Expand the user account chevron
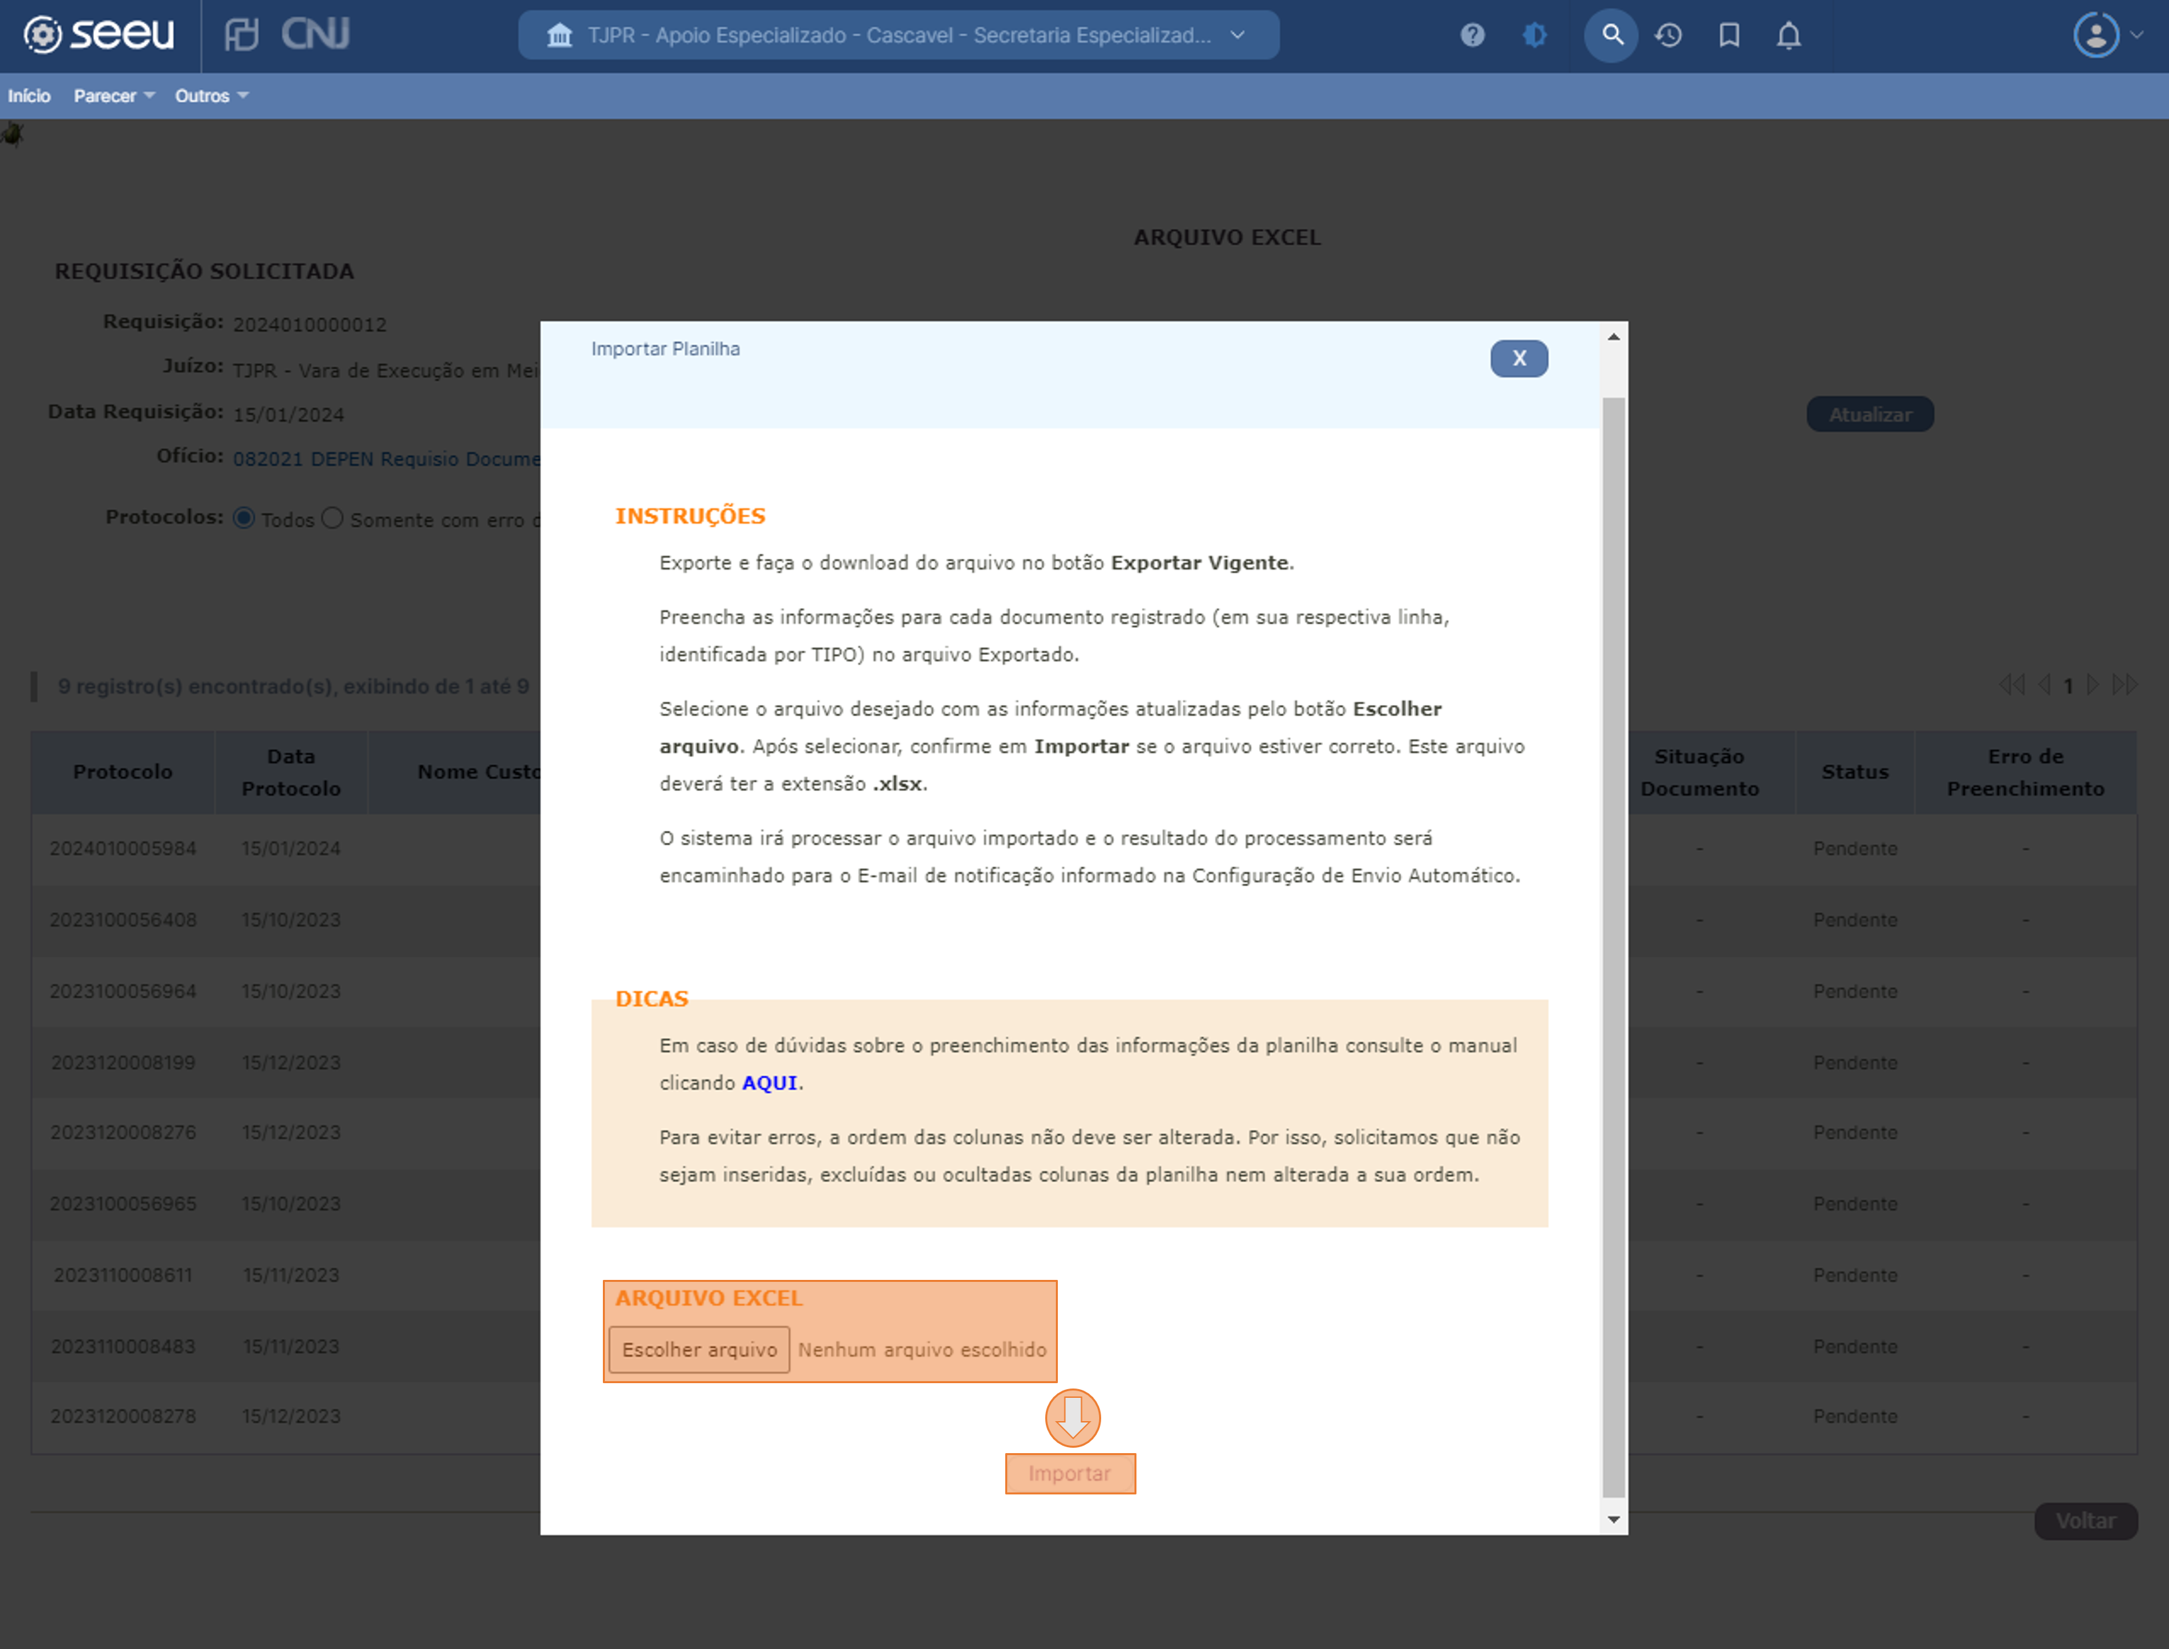Viewport: 2169px width, 1649px height. point(2136,35)
